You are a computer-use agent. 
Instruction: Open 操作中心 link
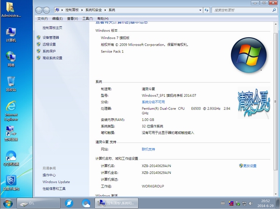(49, 175)
